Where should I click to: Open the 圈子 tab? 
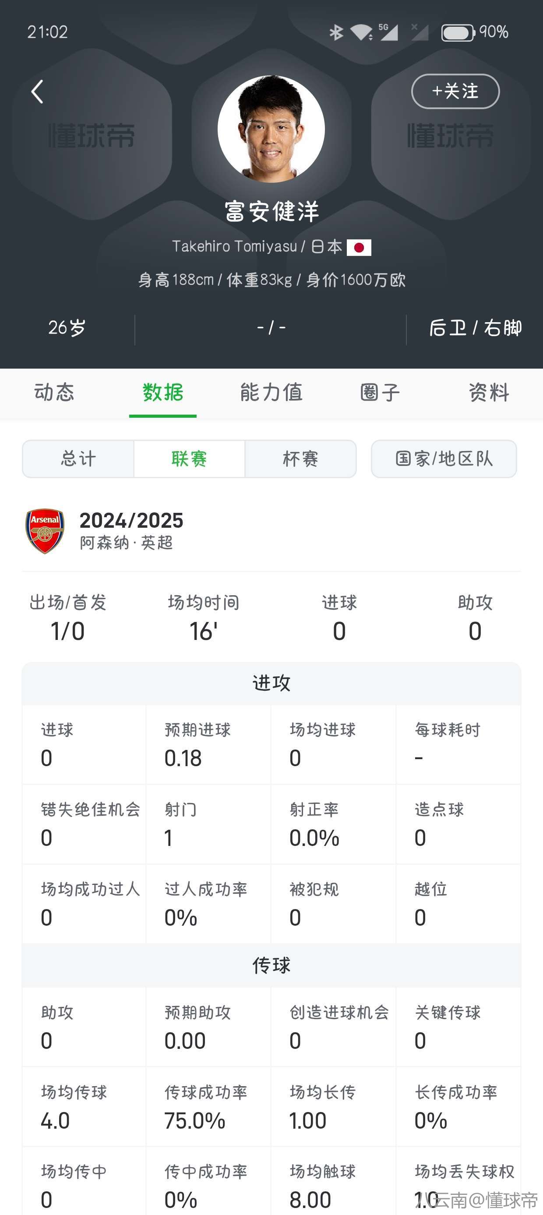coord(380,392)
